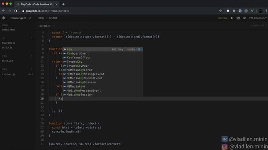268x150 pixels.
Task: Go forward in browser history
Action: [x=10, y=11]
